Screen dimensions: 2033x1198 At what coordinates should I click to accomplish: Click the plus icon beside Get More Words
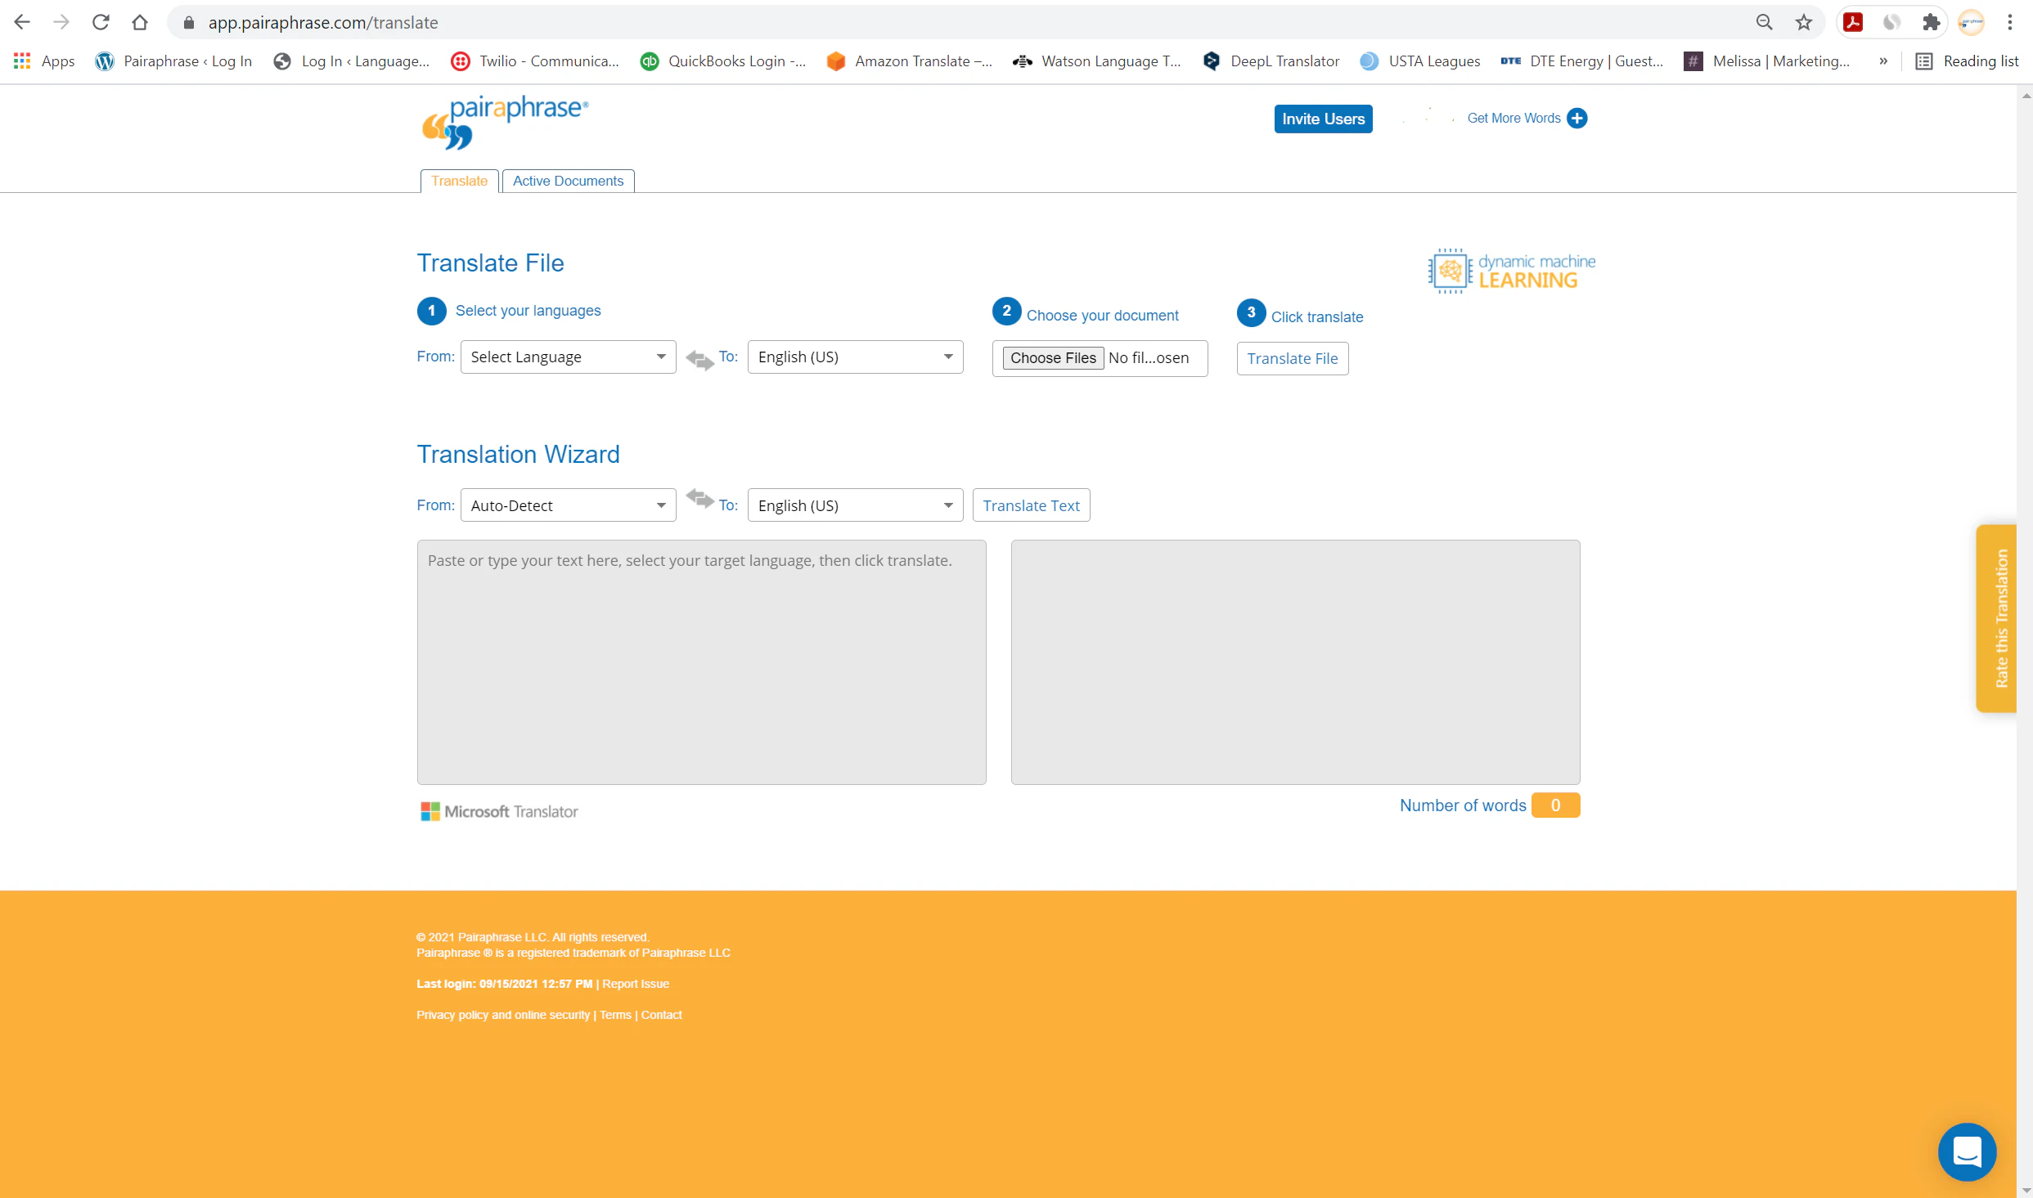[1576, 119]
